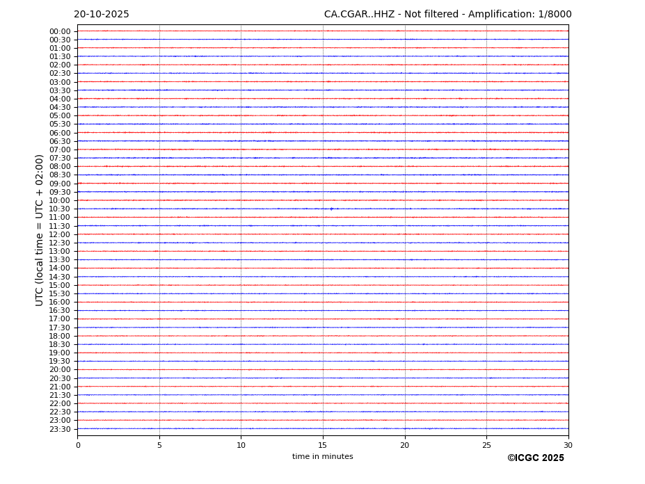
Task: Click the 23:30 row time label
Action: coord(60,429)
